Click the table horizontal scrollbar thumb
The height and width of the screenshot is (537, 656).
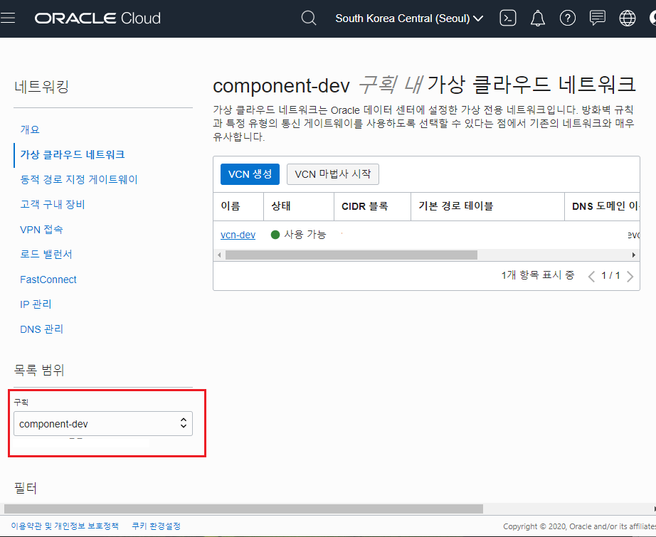pyautogui.click(x=351, y=255)
